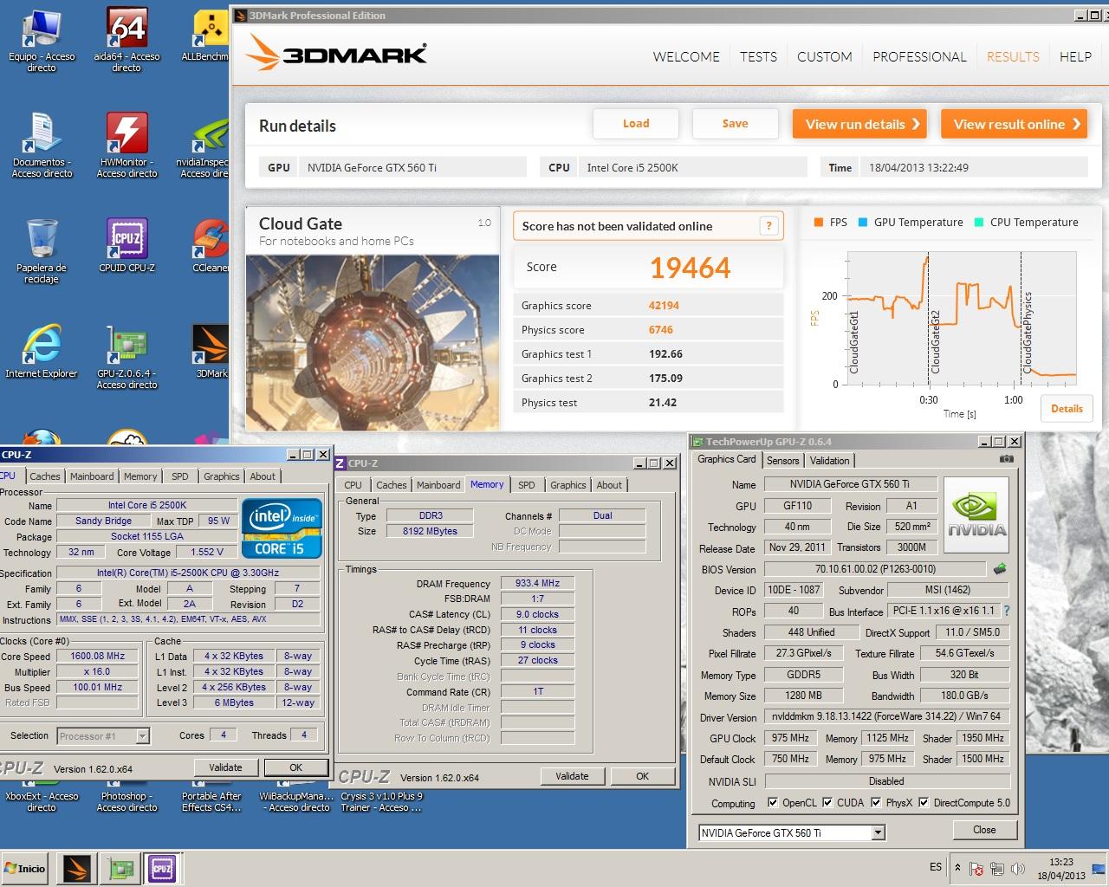Click 3DMark icon in taskbar

(76, 868)
